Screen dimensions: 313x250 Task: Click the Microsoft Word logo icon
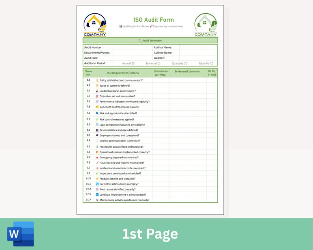tap(20, 234)
